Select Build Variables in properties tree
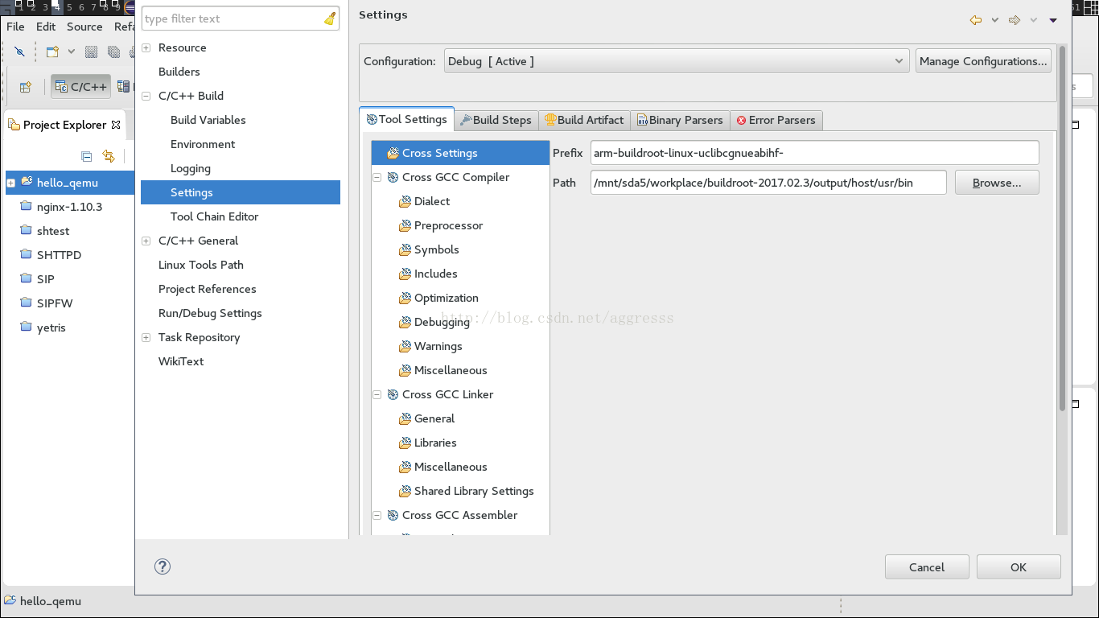 coord(208,120)
